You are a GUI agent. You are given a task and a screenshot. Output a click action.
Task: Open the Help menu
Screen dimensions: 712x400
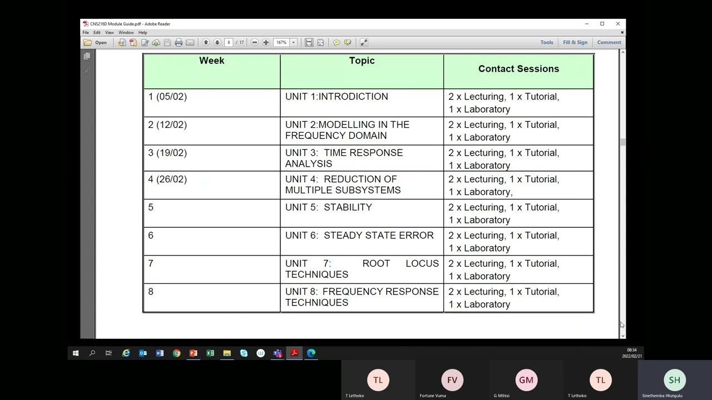[142, 33]
